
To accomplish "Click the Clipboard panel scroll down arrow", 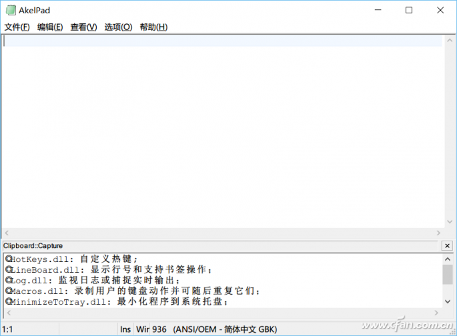I will tap(448, 301).
